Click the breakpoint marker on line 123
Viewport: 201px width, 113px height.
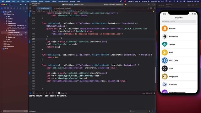pos(30,42)
